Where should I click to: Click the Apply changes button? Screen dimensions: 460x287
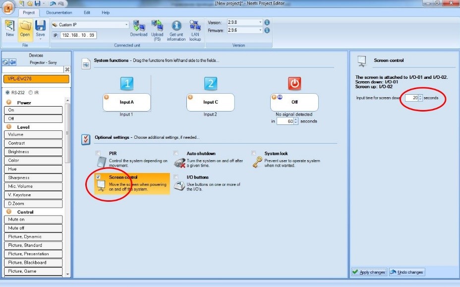coord(368,272)
